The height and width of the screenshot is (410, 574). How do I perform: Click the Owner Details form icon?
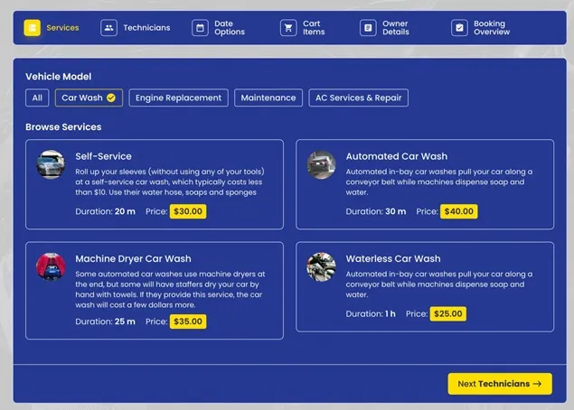click(368, 28)
